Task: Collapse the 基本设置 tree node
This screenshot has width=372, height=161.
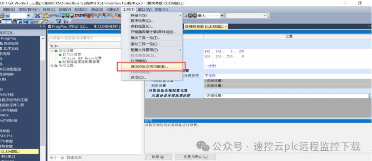Action: coord(52,51)
